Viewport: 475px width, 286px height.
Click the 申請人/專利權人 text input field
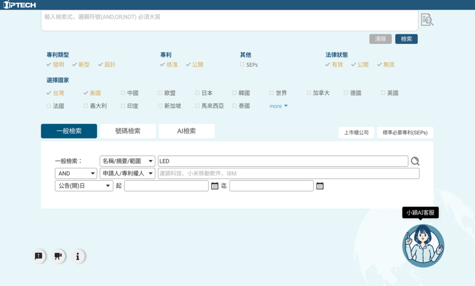[288, 174]
